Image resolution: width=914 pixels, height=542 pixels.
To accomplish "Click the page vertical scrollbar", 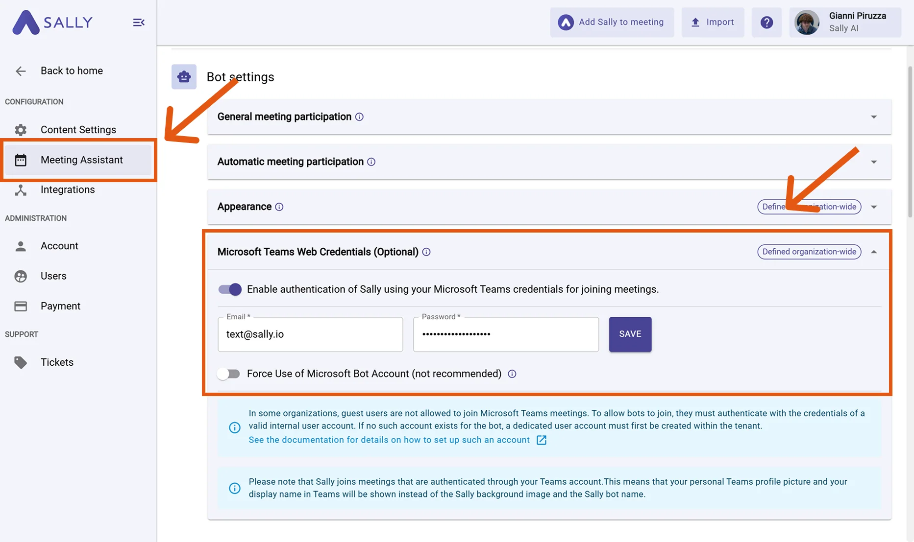I will (x=910, y=142).
